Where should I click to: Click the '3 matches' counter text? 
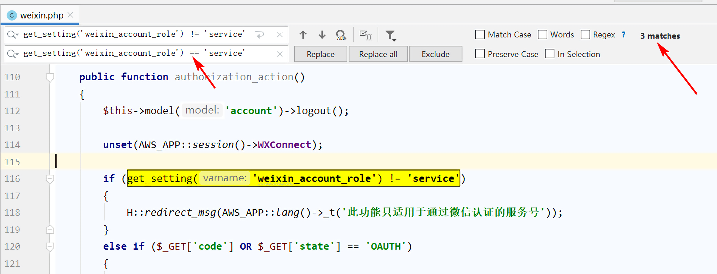click(x=660, y=36)
